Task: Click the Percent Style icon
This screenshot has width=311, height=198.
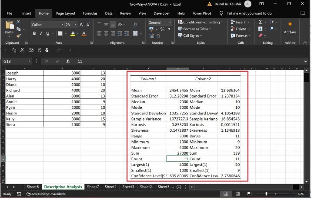Action: pyautogui.click(x=162, y=29)
